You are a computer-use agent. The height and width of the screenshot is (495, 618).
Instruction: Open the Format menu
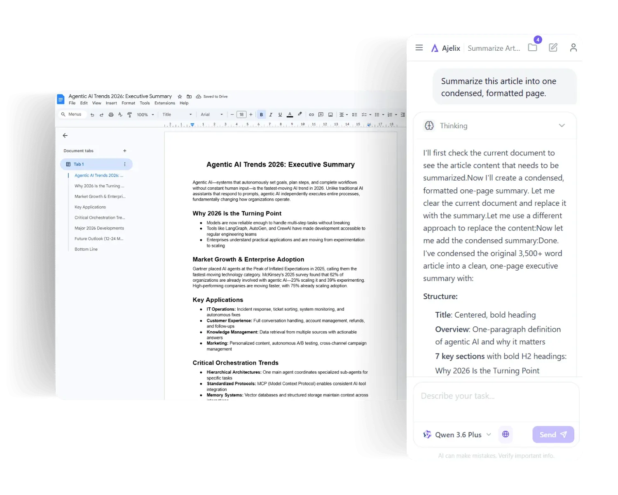tap(128, 103)
